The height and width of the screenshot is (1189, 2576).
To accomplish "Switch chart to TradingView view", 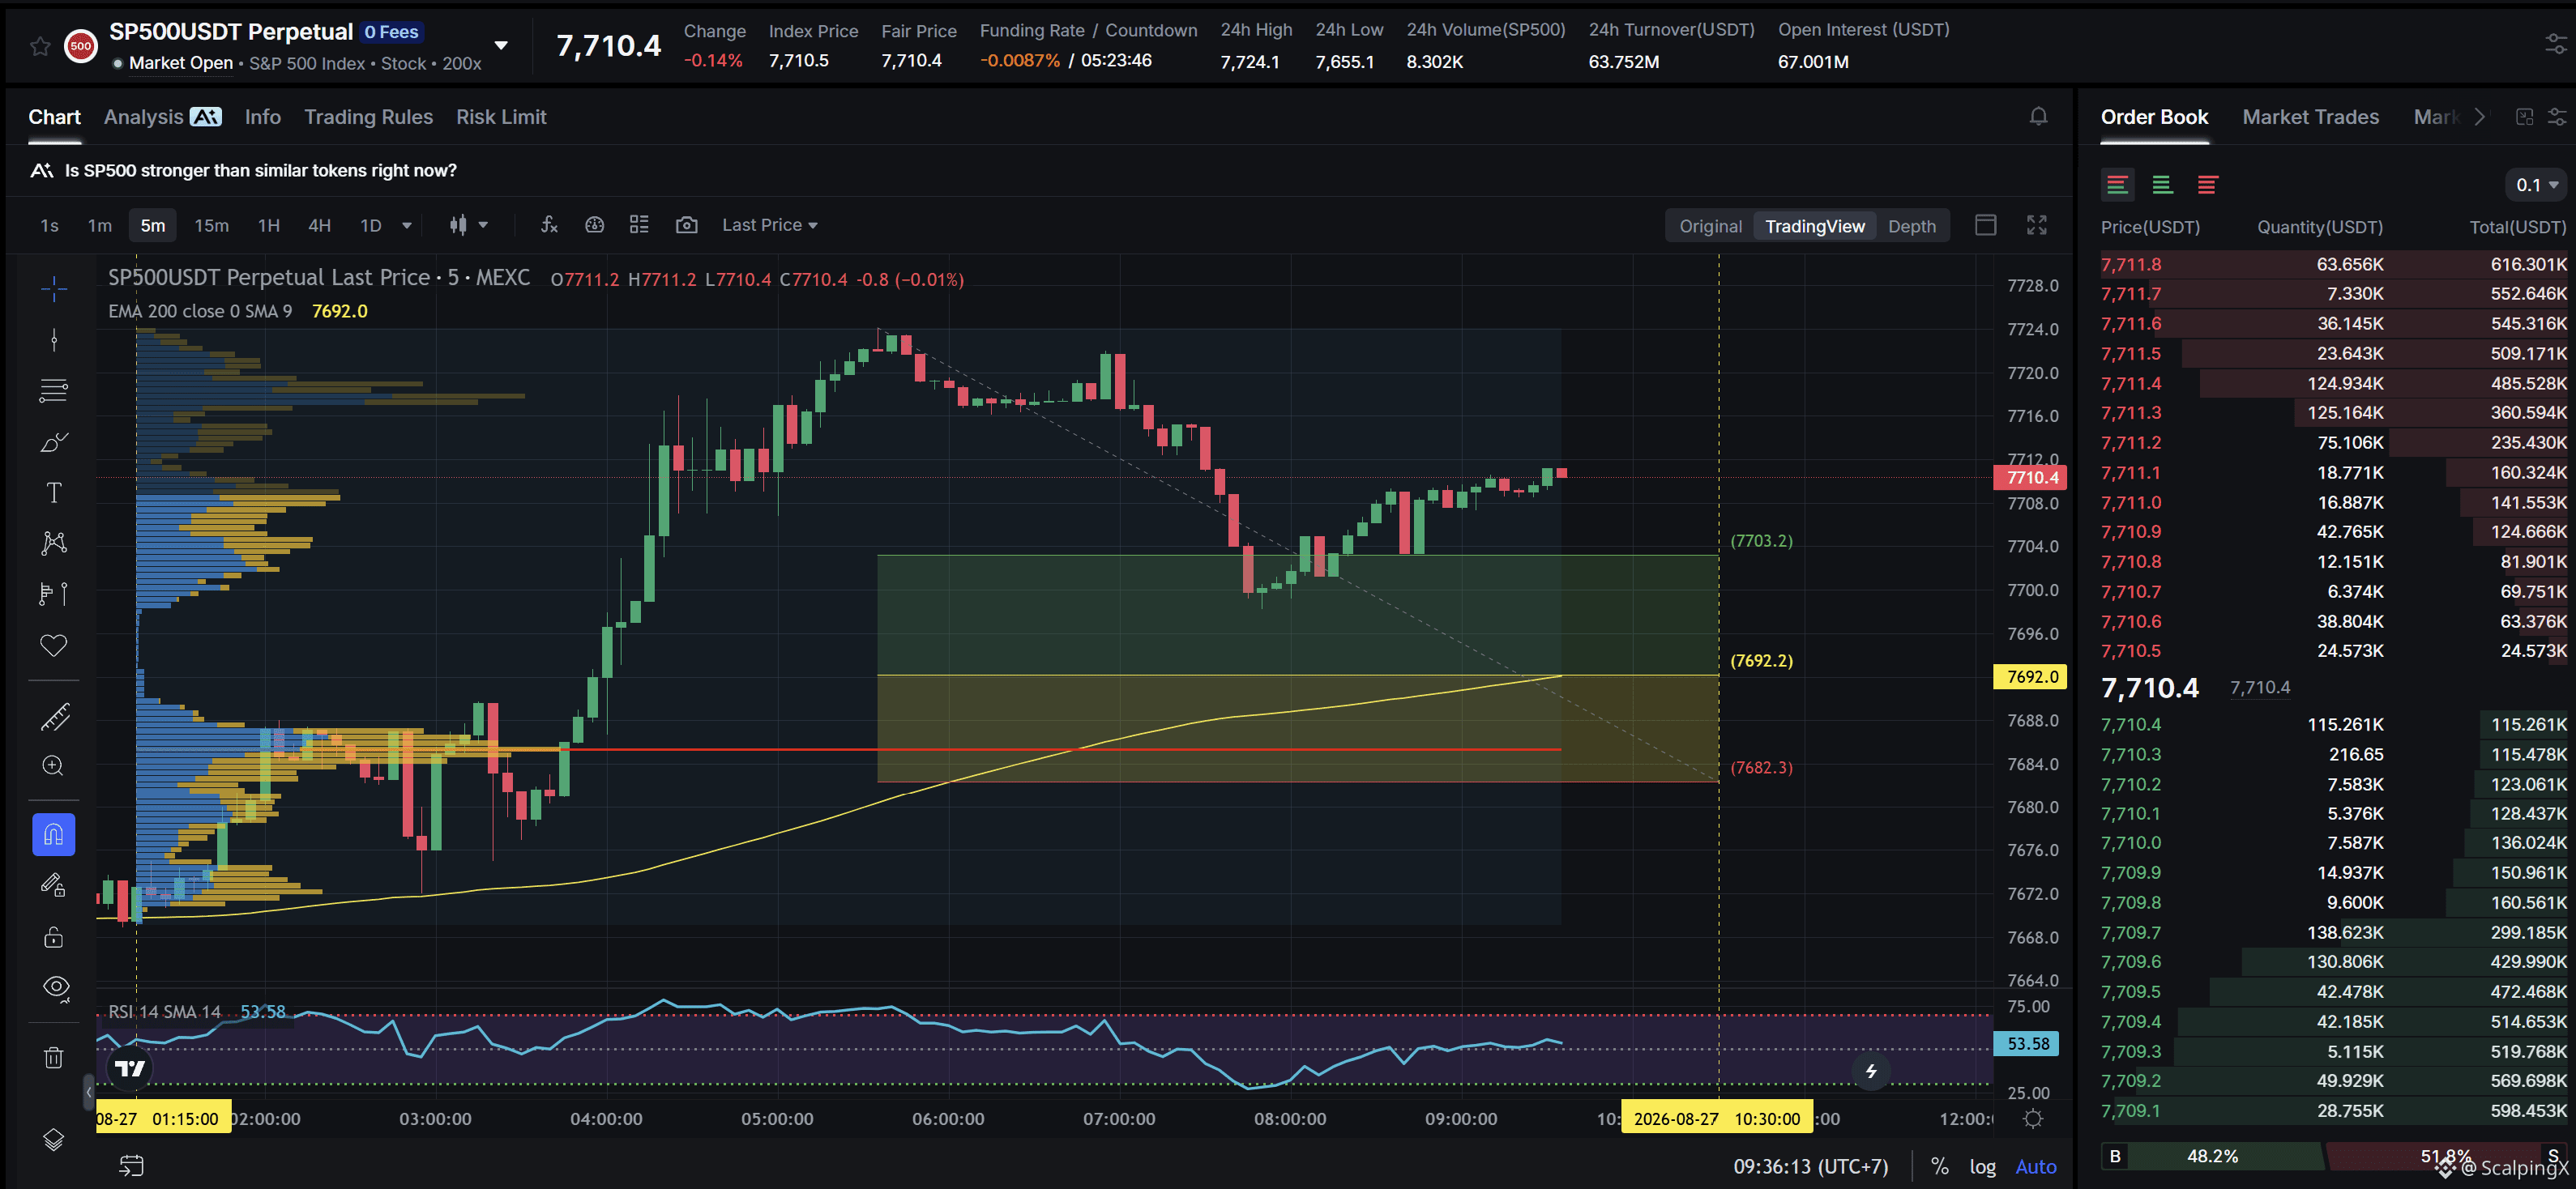I will (1814, 227).
